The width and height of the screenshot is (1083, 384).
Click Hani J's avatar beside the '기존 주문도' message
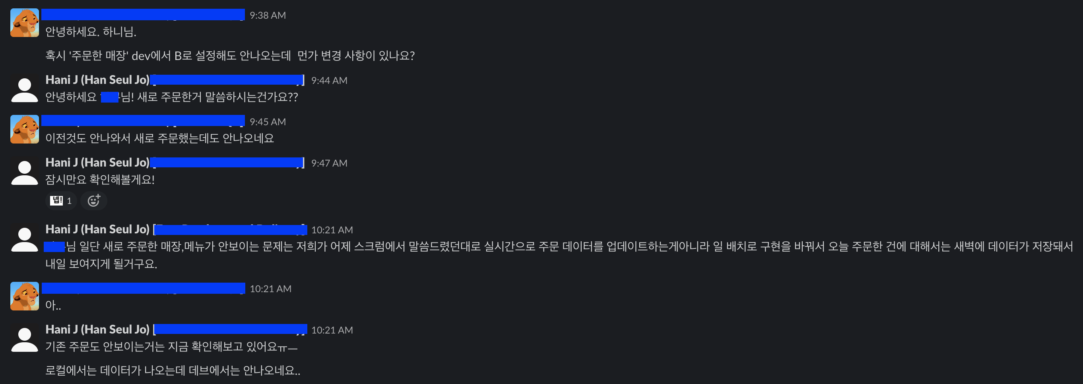(x=24, y=337)
